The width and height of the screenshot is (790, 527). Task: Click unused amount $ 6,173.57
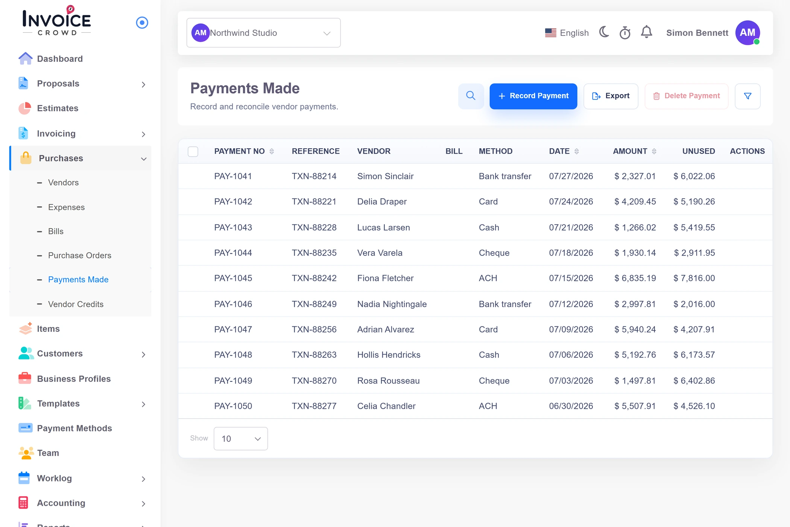coord(694,355)
